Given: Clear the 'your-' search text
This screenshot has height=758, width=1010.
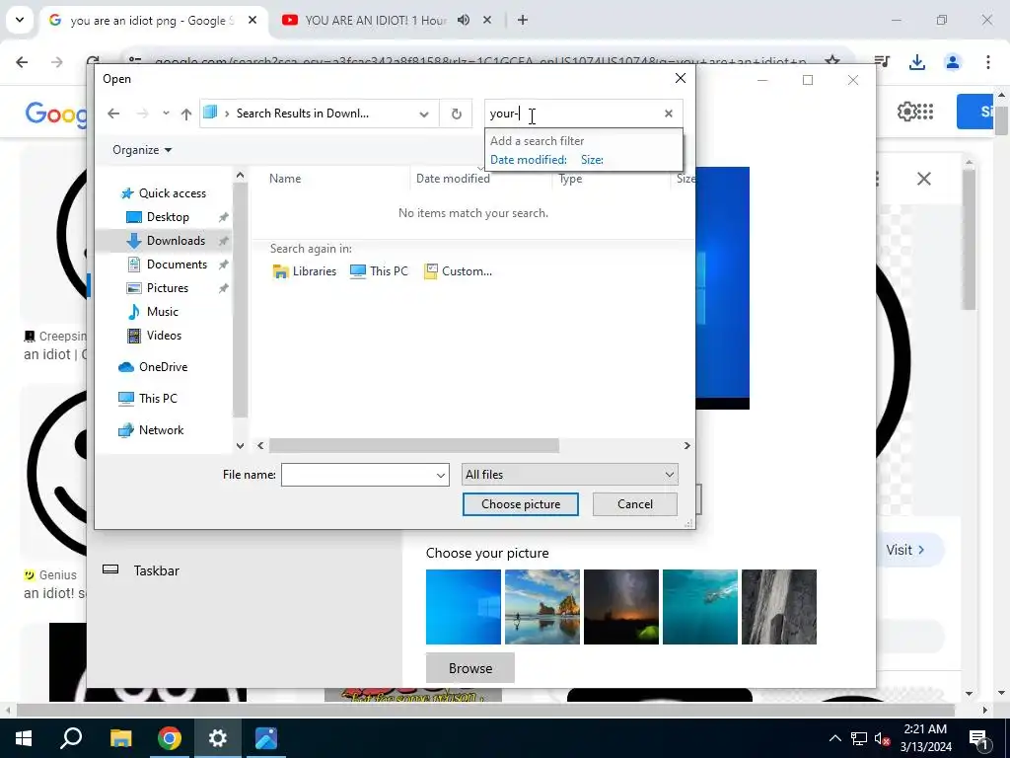Looking at the screenshot, I should pos(669,114).
